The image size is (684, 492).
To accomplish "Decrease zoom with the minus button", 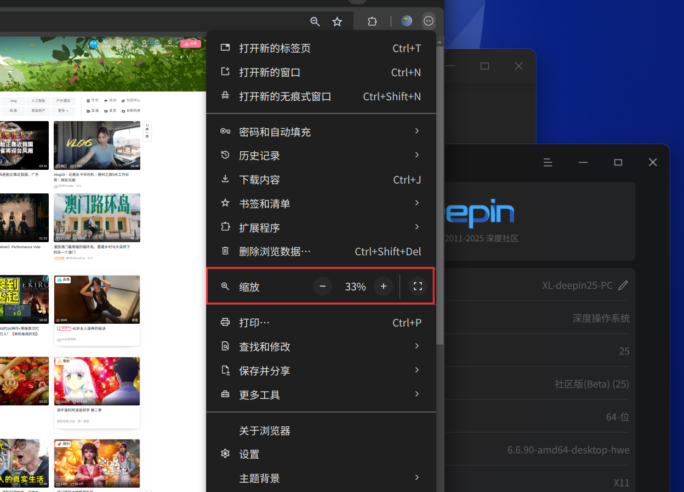I will pyautogui.click(x=322, y=286).
